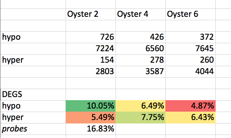The width and height of the screenshot is (231, 138).
Task: Select the probes 16.83% cell
Action: [91, 129]
